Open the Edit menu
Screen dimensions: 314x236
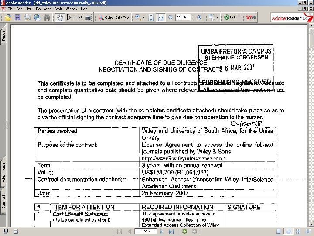coord(19,9)
